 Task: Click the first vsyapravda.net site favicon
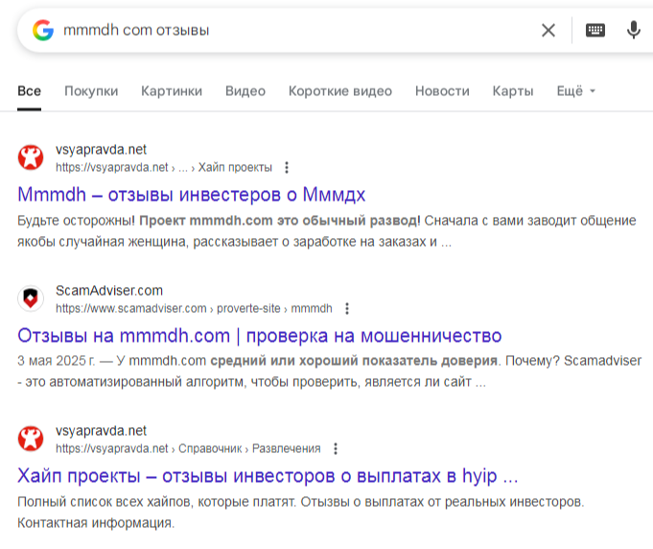pos(31,157)
